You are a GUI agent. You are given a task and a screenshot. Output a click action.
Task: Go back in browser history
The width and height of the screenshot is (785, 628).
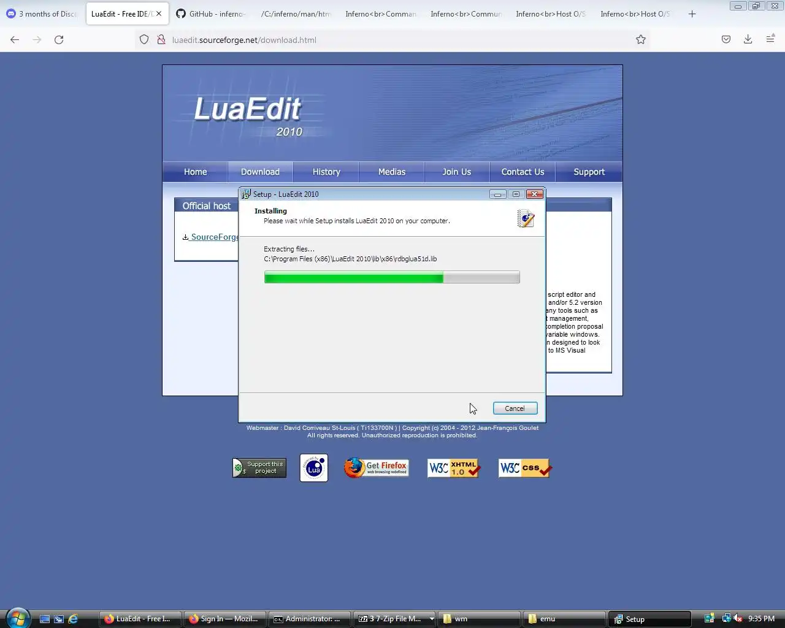coord(15,40)
